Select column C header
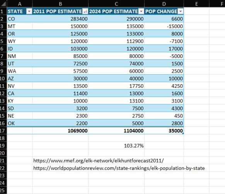225x194 pixels. pyautogui.click(x=116, y=4)
